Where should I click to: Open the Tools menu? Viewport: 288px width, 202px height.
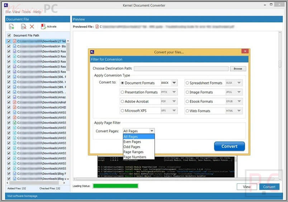[26, 12]
